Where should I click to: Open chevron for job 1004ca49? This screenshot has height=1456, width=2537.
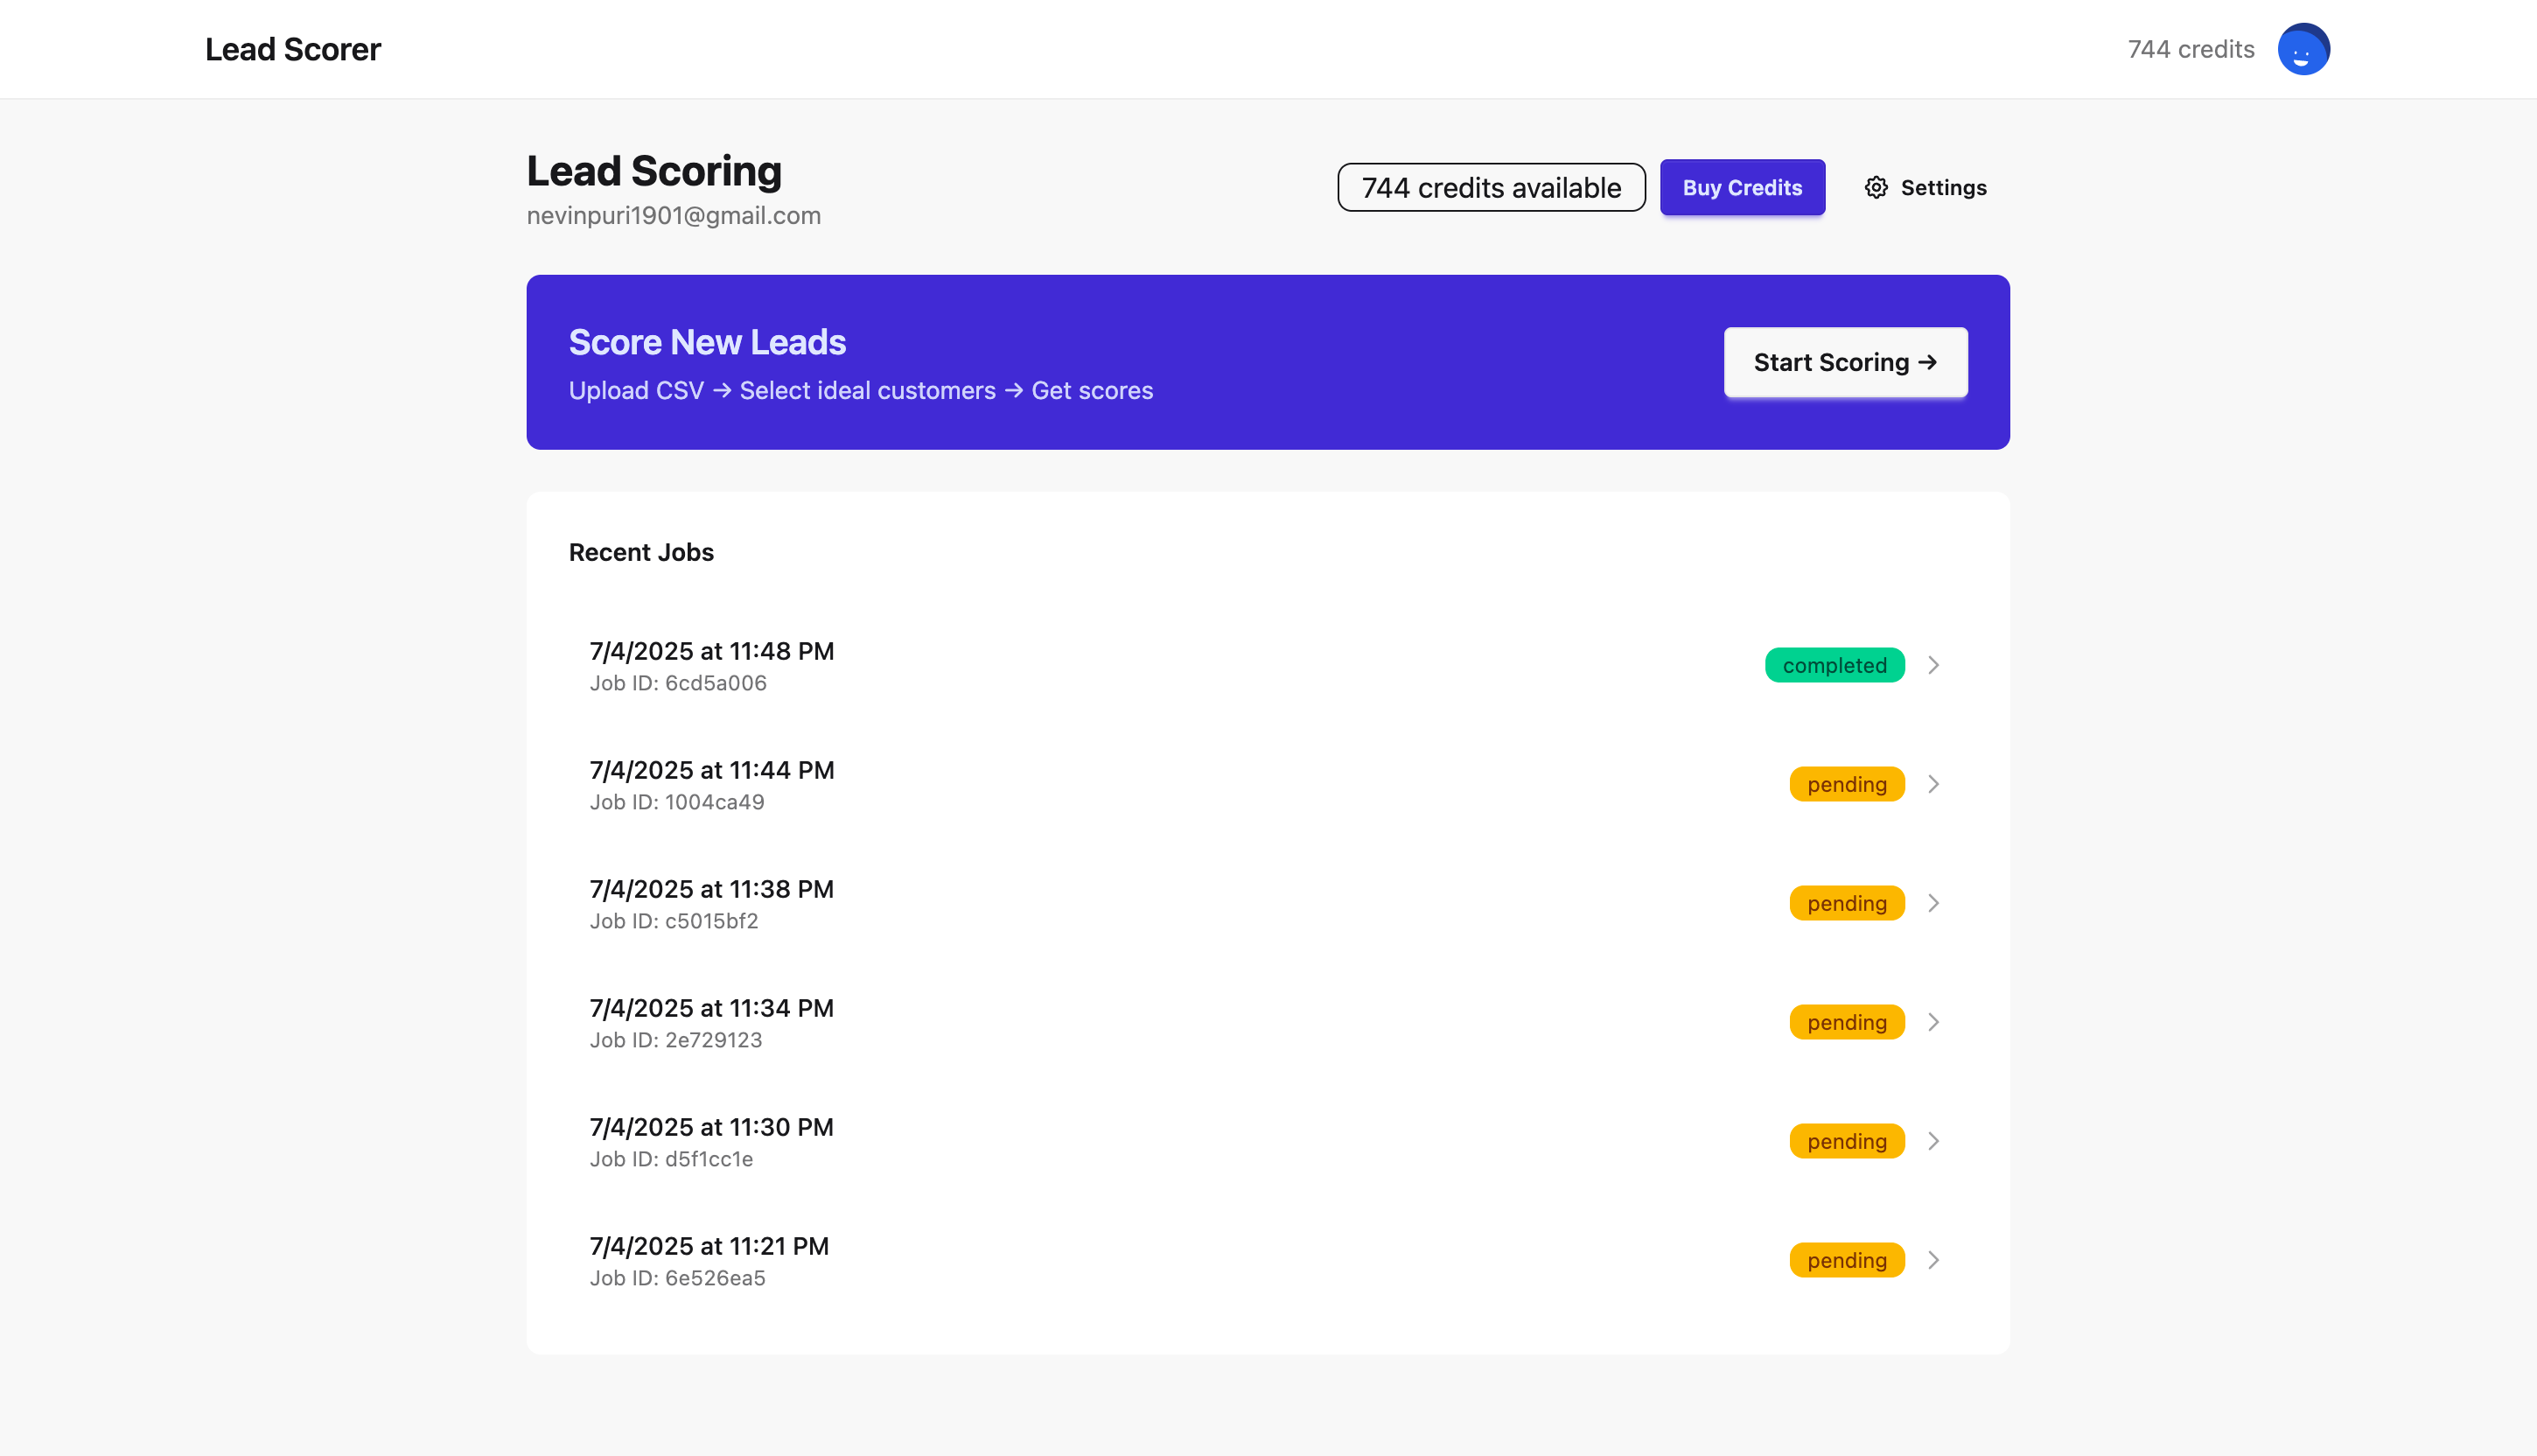(1933, 784)
